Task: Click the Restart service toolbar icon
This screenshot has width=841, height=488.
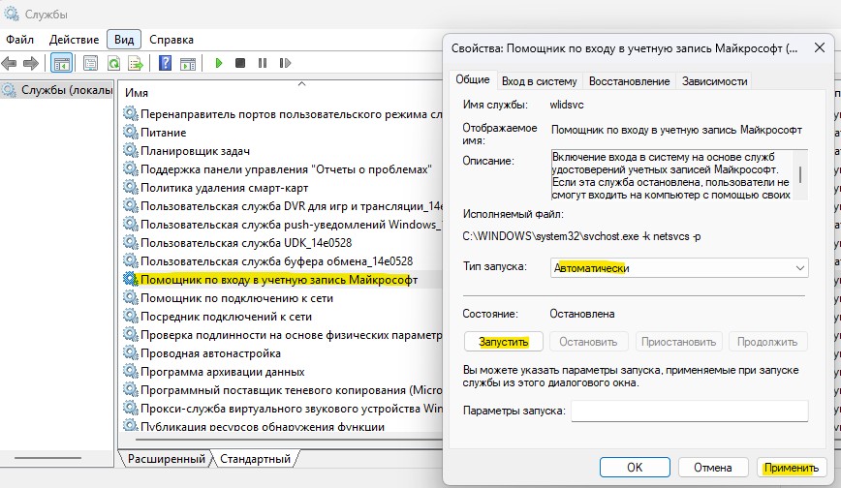Action: pos(285,63)
